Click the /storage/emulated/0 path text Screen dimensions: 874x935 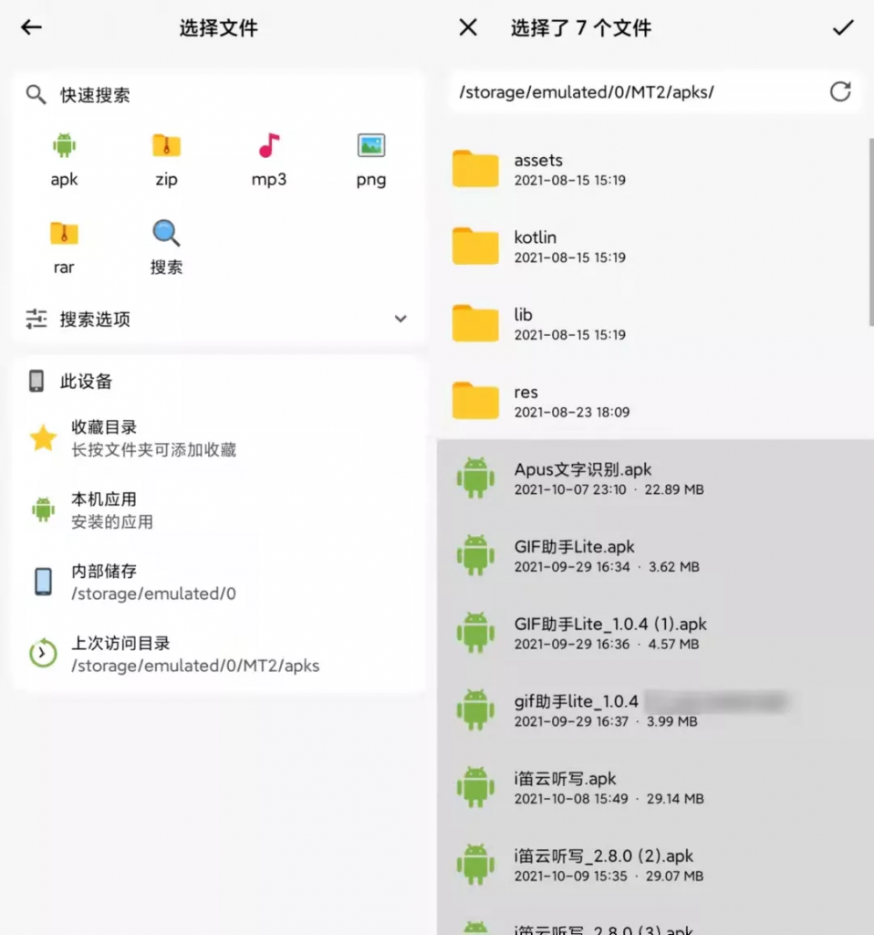tap(153, 594)
